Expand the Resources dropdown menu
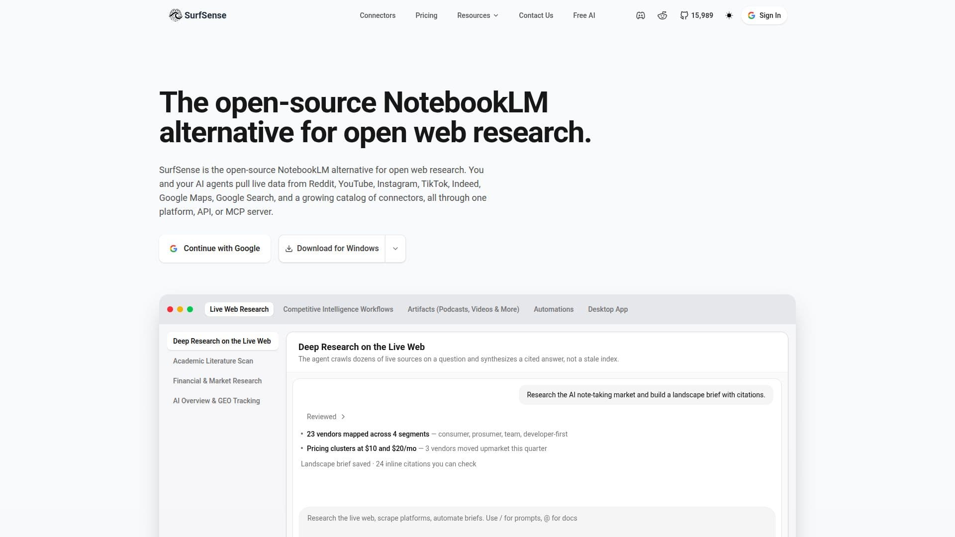Screen dimensions: 955x537 [477, 15]
